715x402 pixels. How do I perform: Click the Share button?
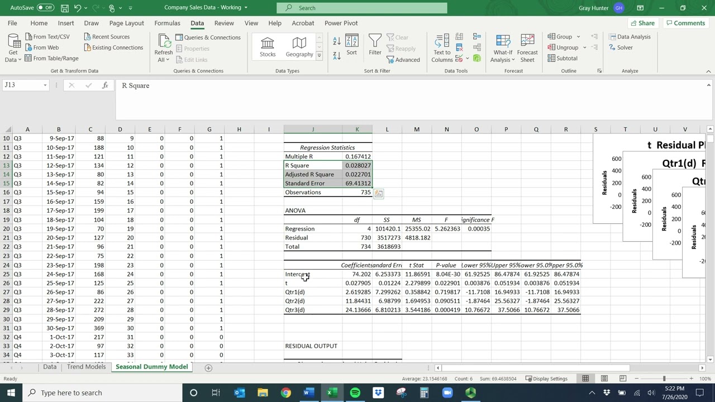(x=642, y=23)
